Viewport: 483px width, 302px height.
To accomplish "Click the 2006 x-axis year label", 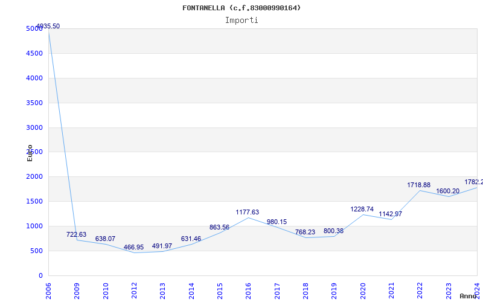I will (48, 291).
